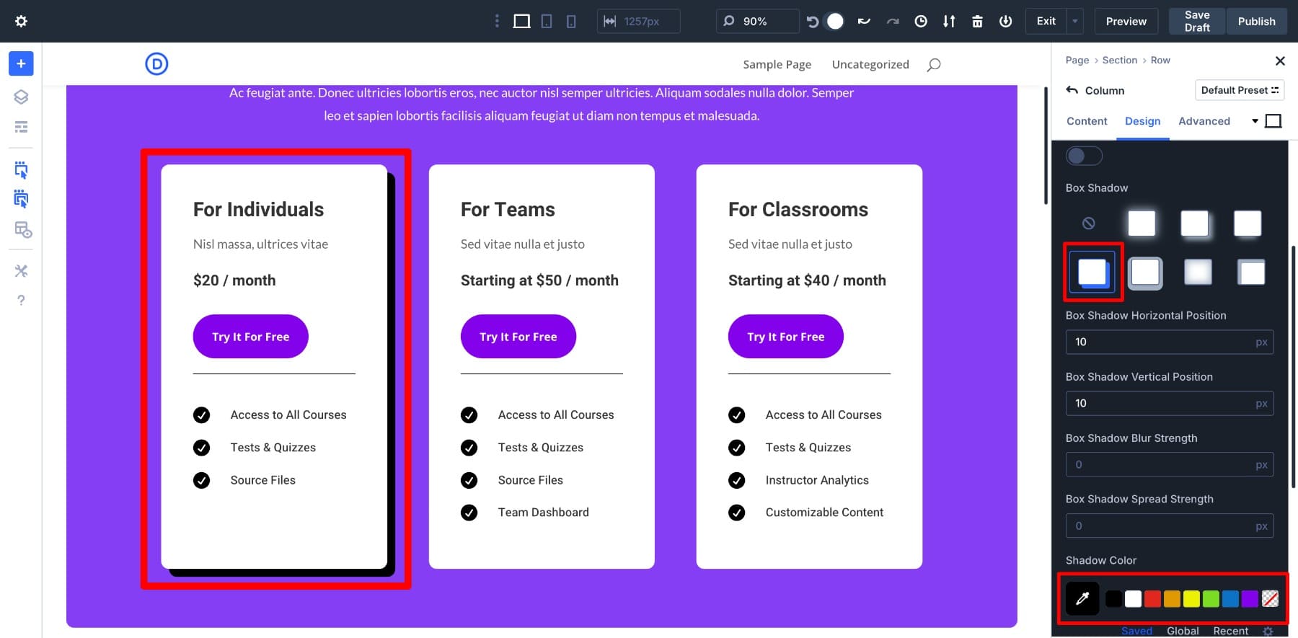Image resolution: width=1298 pixels, height=638 pixels.
Task: Click the Publish button
Action: point(1256,21)
